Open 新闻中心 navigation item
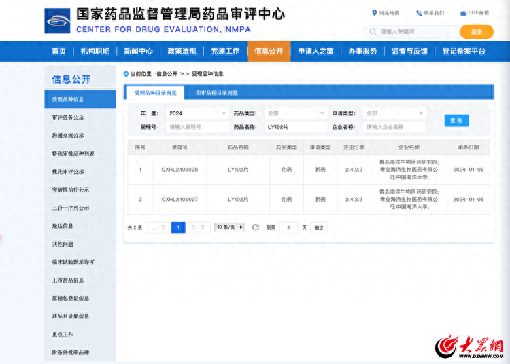The height and width of the screenshot is (364, 510). [x=138, y=51]
